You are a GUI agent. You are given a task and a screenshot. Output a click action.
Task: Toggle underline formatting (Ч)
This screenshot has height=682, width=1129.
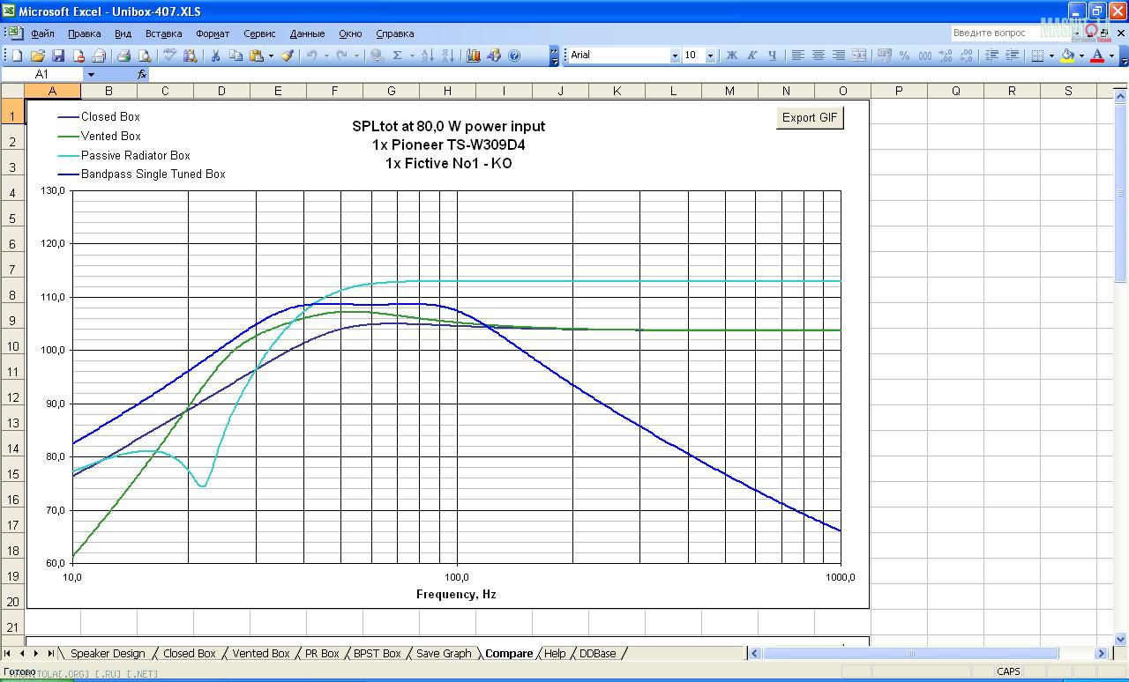click(773, 56)
